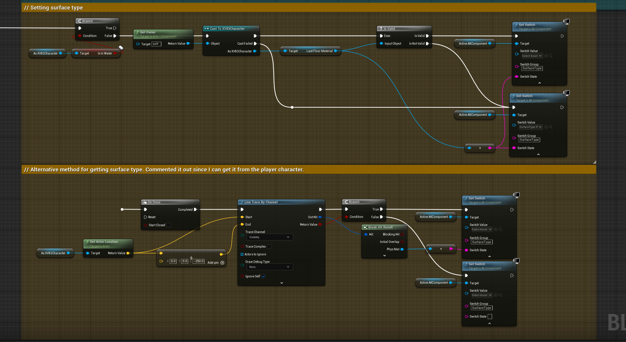Select the Alternative method comment header
Viewport: 626px width, 342px height.
pos(309,169)
